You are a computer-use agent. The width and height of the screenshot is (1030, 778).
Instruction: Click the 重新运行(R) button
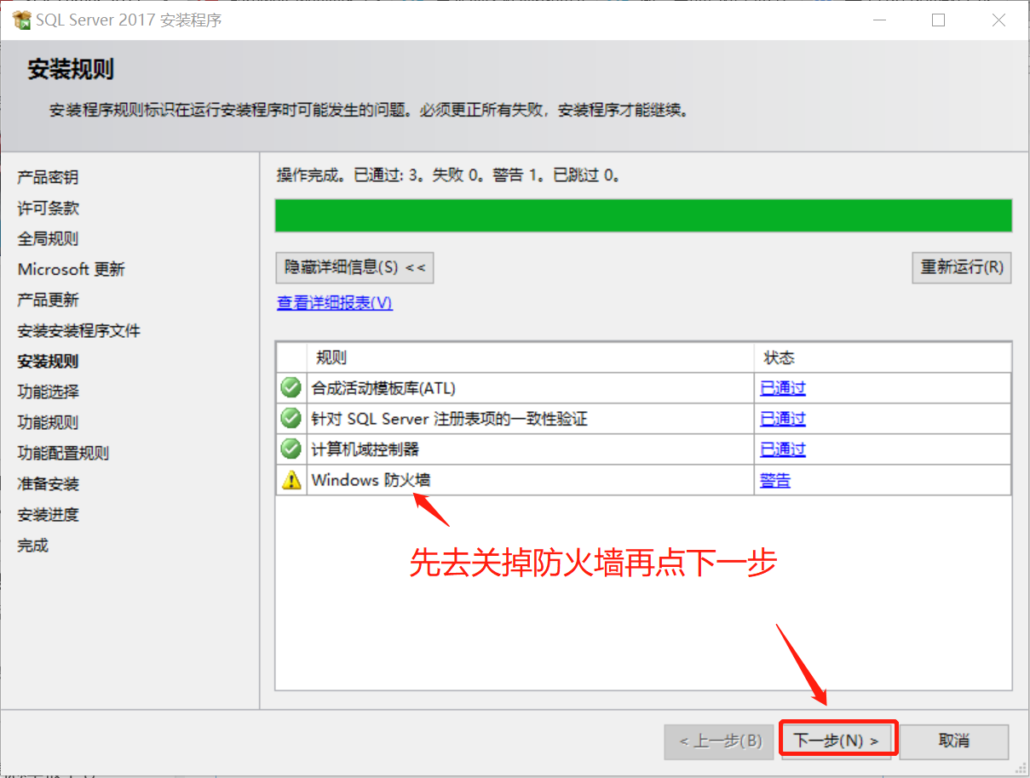[x=961, y=267]
